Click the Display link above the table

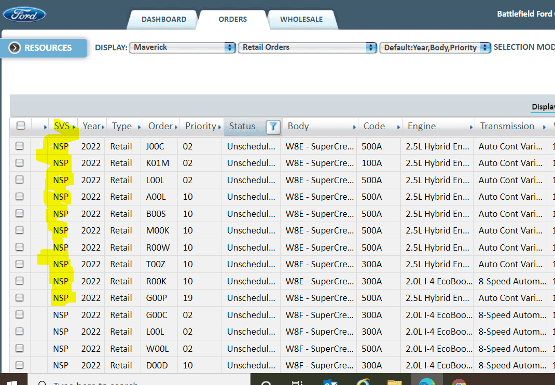[x=543, y=107]
